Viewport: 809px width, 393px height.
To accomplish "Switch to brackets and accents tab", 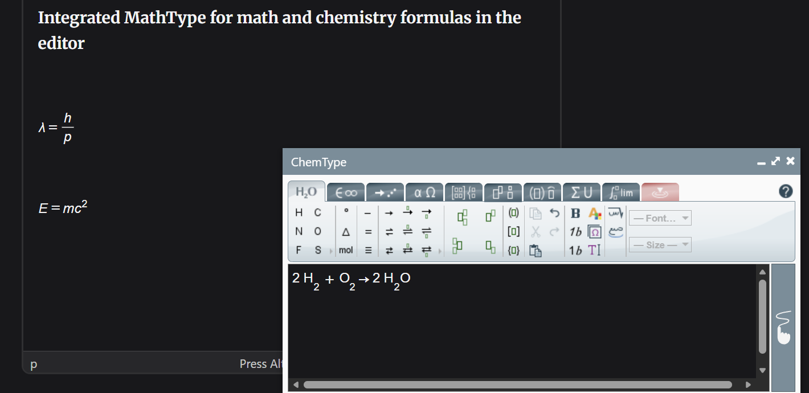I will (x=542, y=193).
